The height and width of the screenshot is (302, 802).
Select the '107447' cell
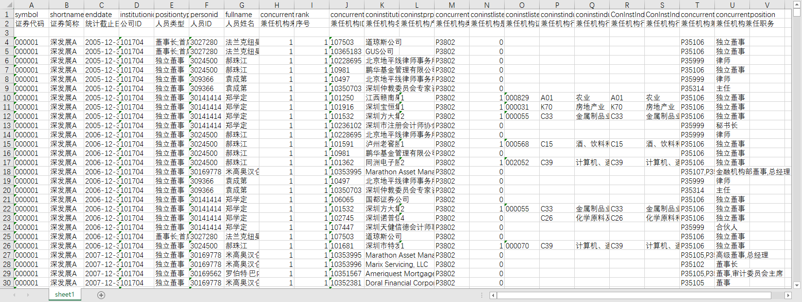[x=347, y=227]
